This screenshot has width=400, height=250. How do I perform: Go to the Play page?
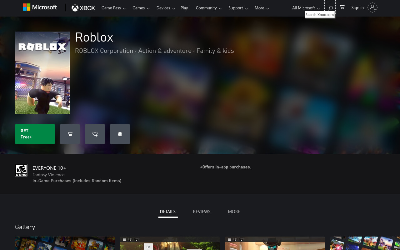[184, 8]
